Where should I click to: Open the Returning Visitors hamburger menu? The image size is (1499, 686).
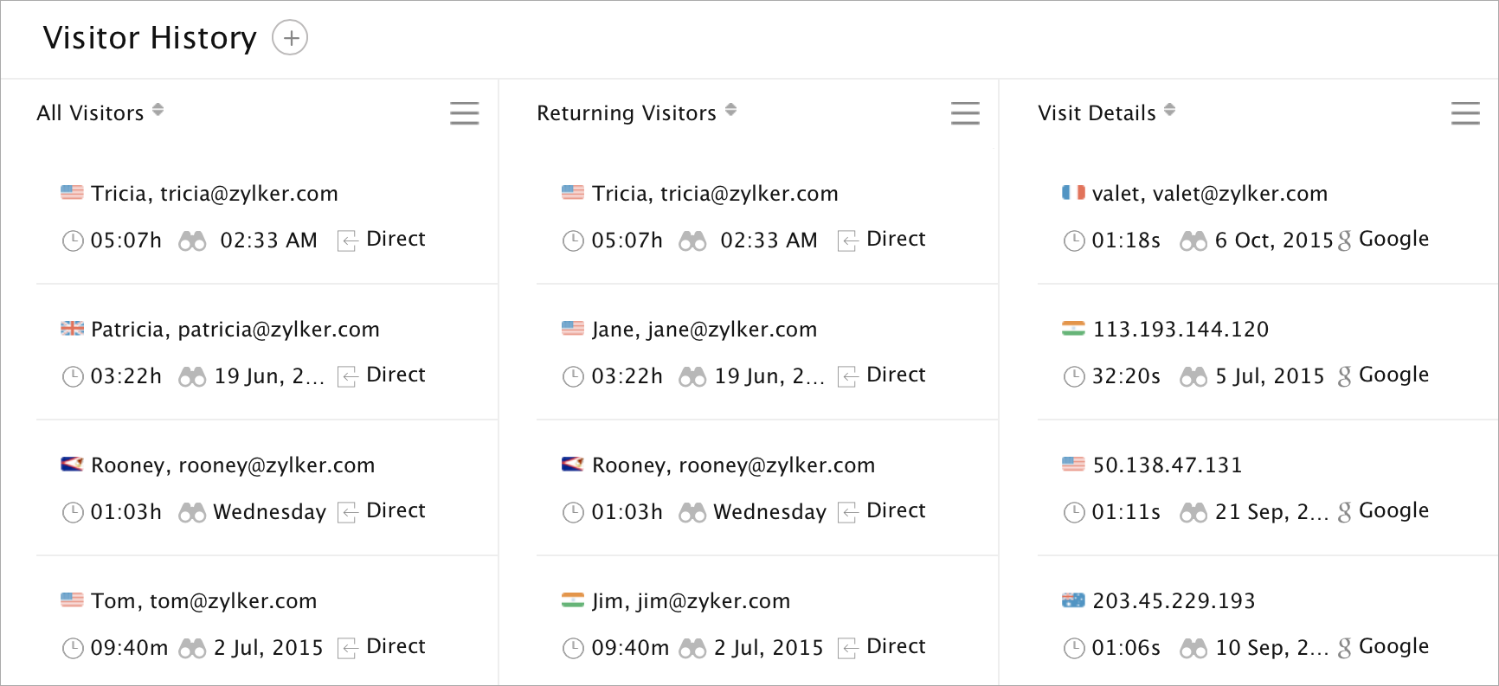point(965,113)
